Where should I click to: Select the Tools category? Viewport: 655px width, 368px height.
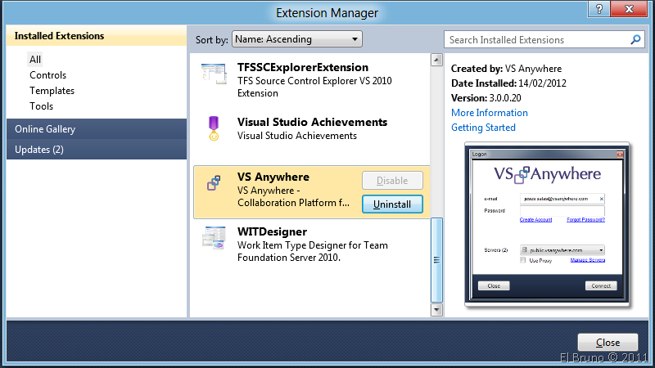pyautogui.click(x=42, y=106)
